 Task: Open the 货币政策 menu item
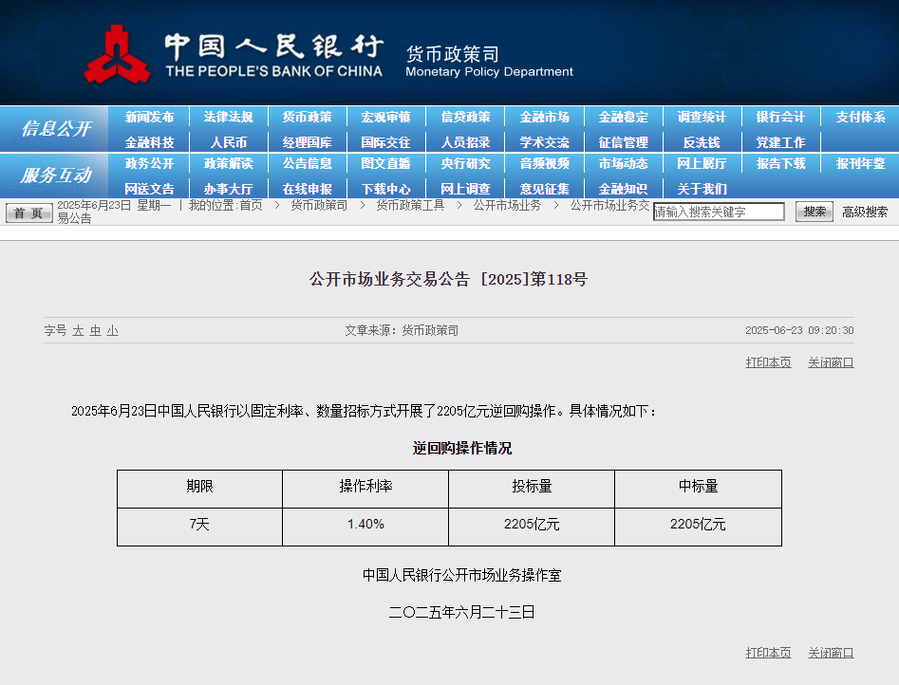[x=307, y=117]
